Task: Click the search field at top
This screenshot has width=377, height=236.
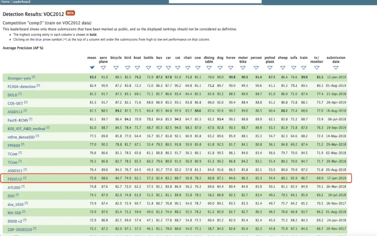Action: (x=215, y=1)
